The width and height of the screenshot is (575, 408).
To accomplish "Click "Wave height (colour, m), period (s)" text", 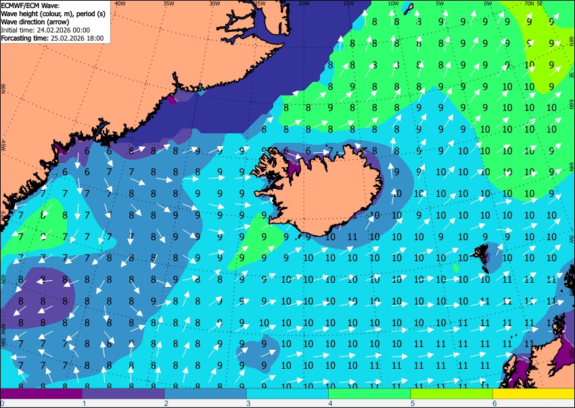I will pos(53,14).
